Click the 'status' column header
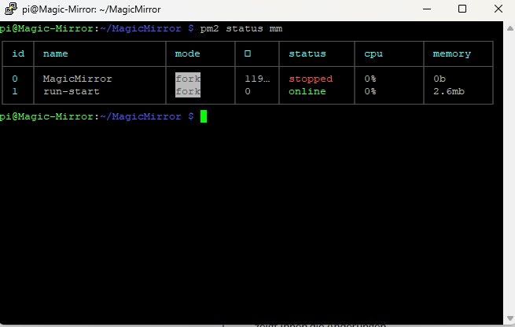Viewport: 515px width, 327px height. 307,54
